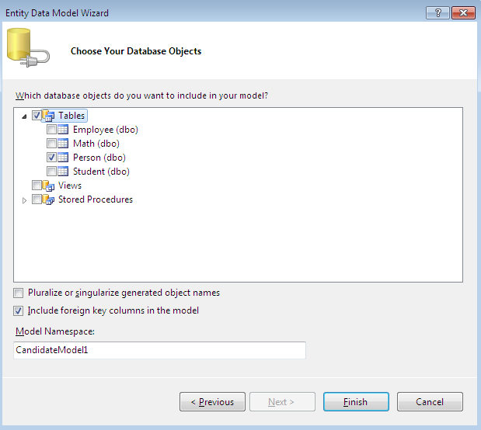Viewport: 481px width, 430px height.
Task: Check the Stored Procedures checkbox
Action: pyautogui.click(x=37, y=199)
